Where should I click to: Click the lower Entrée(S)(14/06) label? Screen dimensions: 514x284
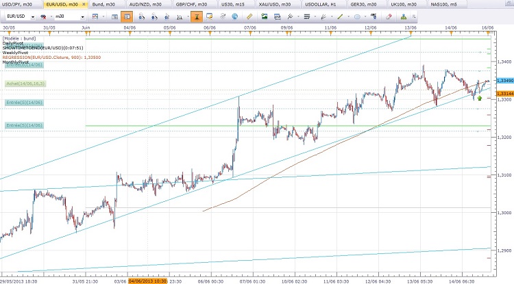[25, 126]
